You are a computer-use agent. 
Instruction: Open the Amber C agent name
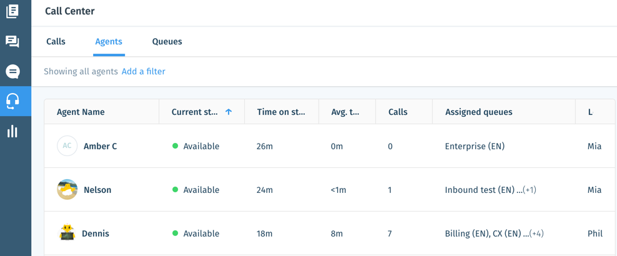tap(101, 146)
